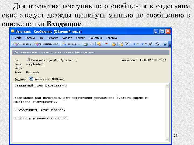
Task: Close the message window
Action: pyautogui.click(x=168, y=31)
